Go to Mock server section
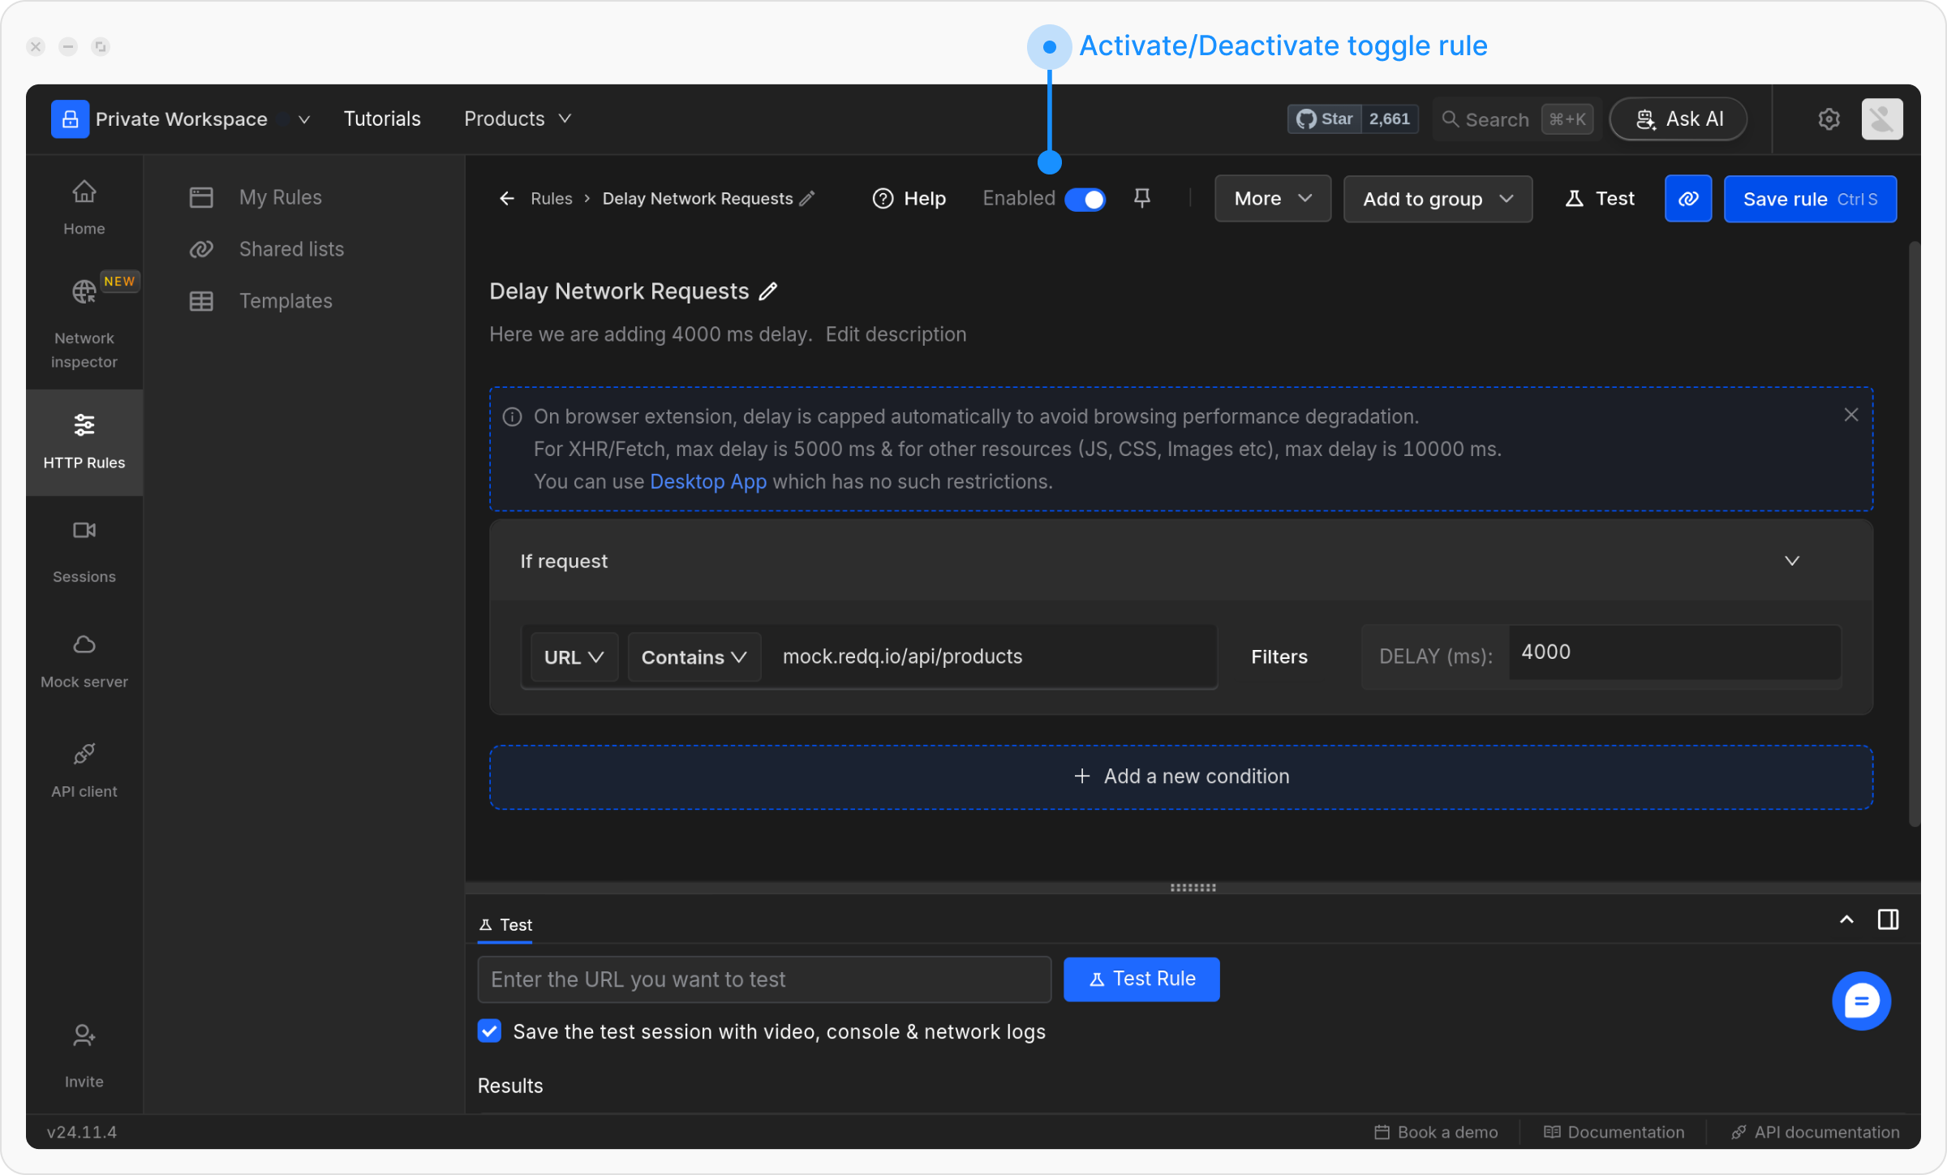 pos(84,661)
